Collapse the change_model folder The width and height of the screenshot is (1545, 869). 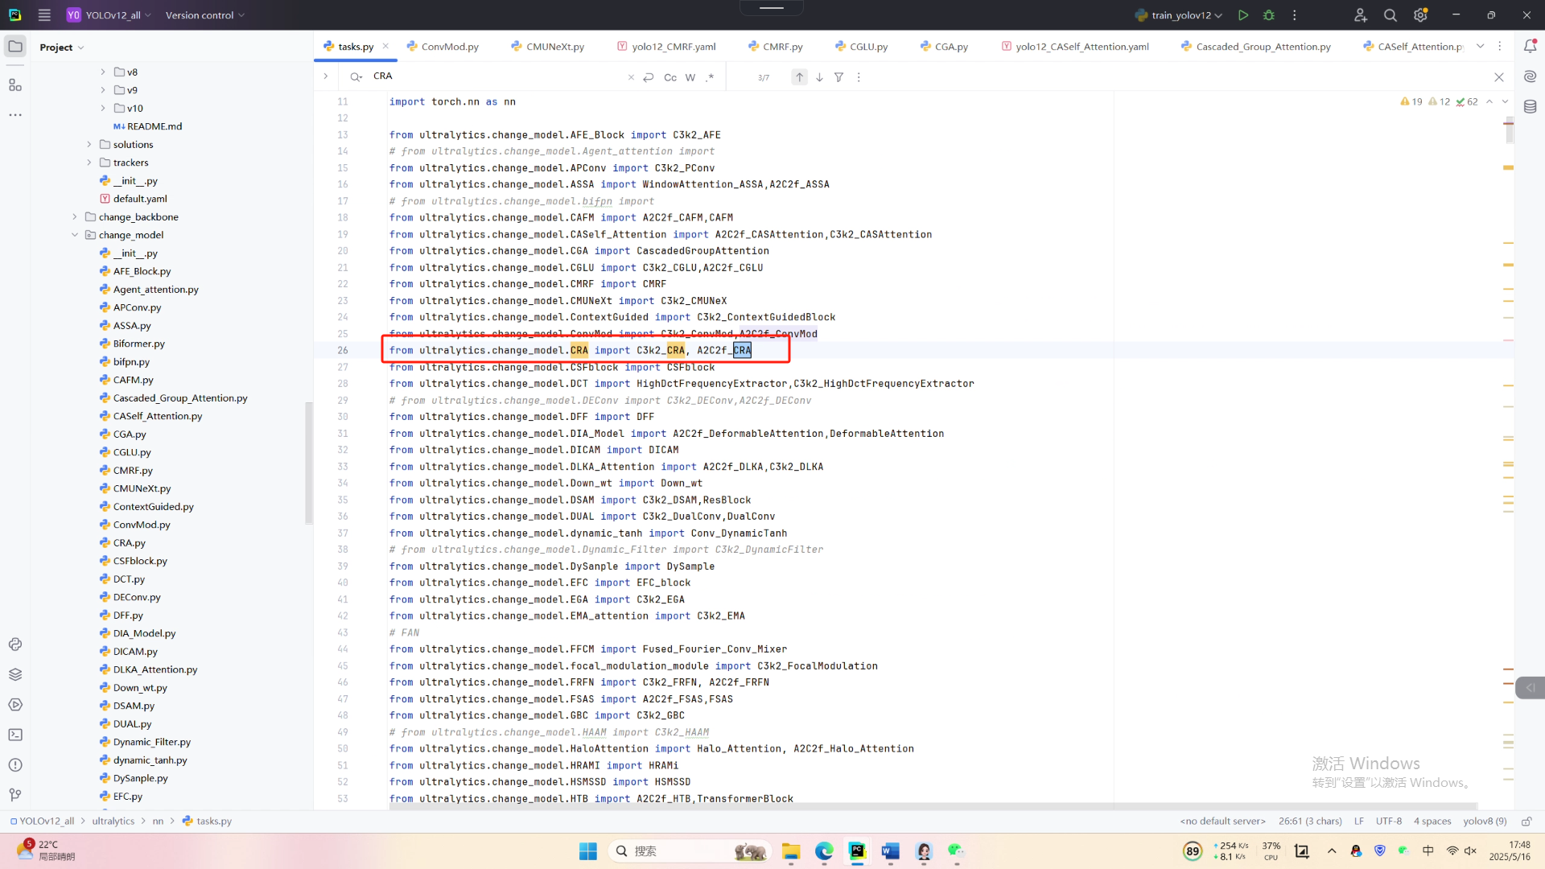[x=75, y=235]
